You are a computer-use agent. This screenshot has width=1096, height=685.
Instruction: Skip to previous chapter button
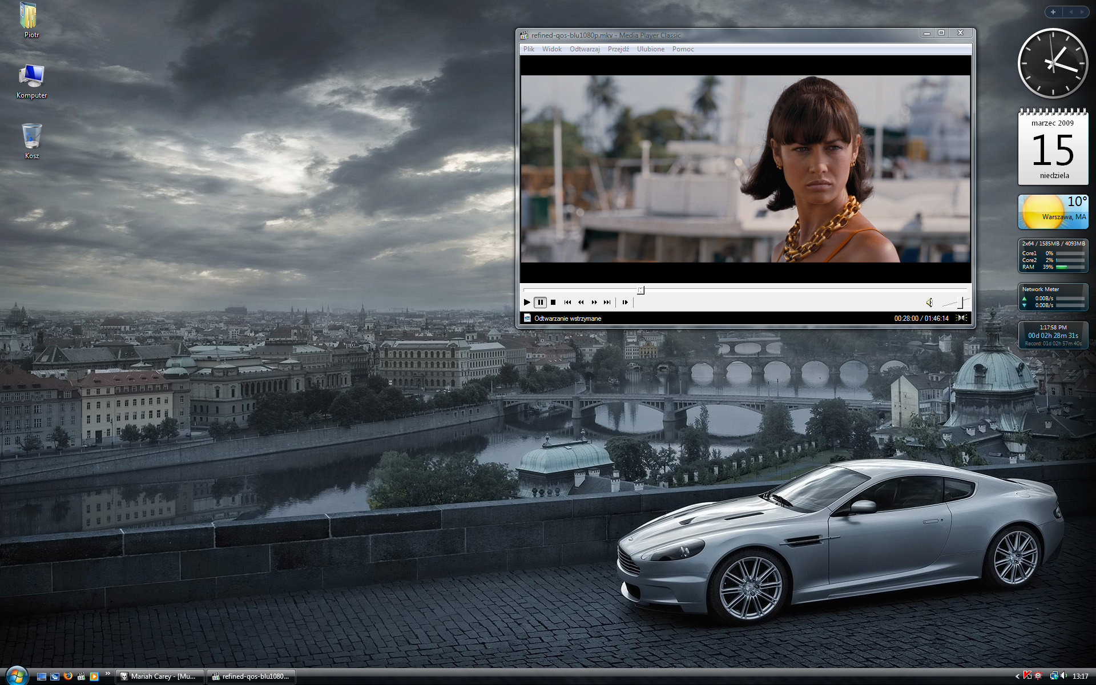567,303
